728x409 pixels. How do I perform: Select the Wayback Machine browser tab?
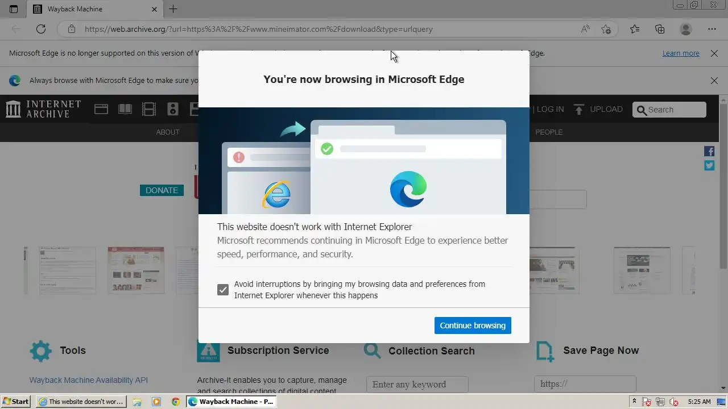click(x=94, y=9)
